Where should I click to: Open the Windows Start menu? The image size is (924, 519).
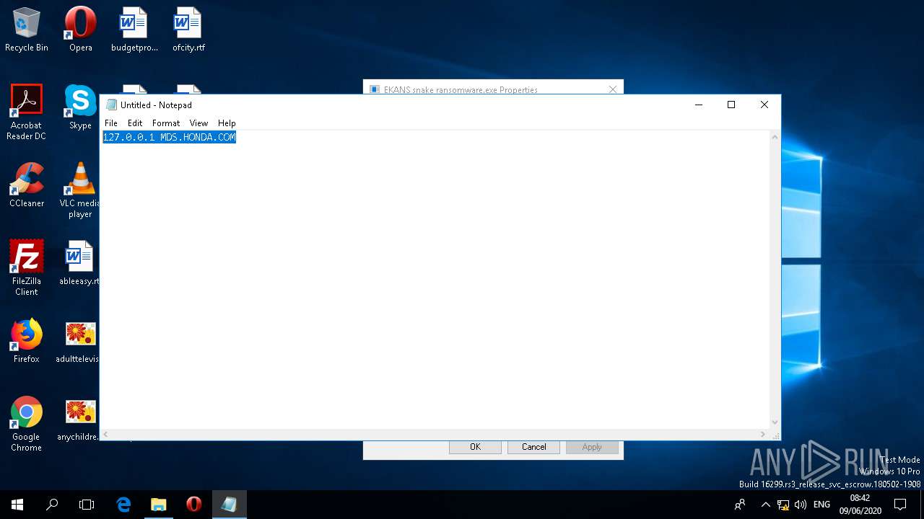[17, 505]
